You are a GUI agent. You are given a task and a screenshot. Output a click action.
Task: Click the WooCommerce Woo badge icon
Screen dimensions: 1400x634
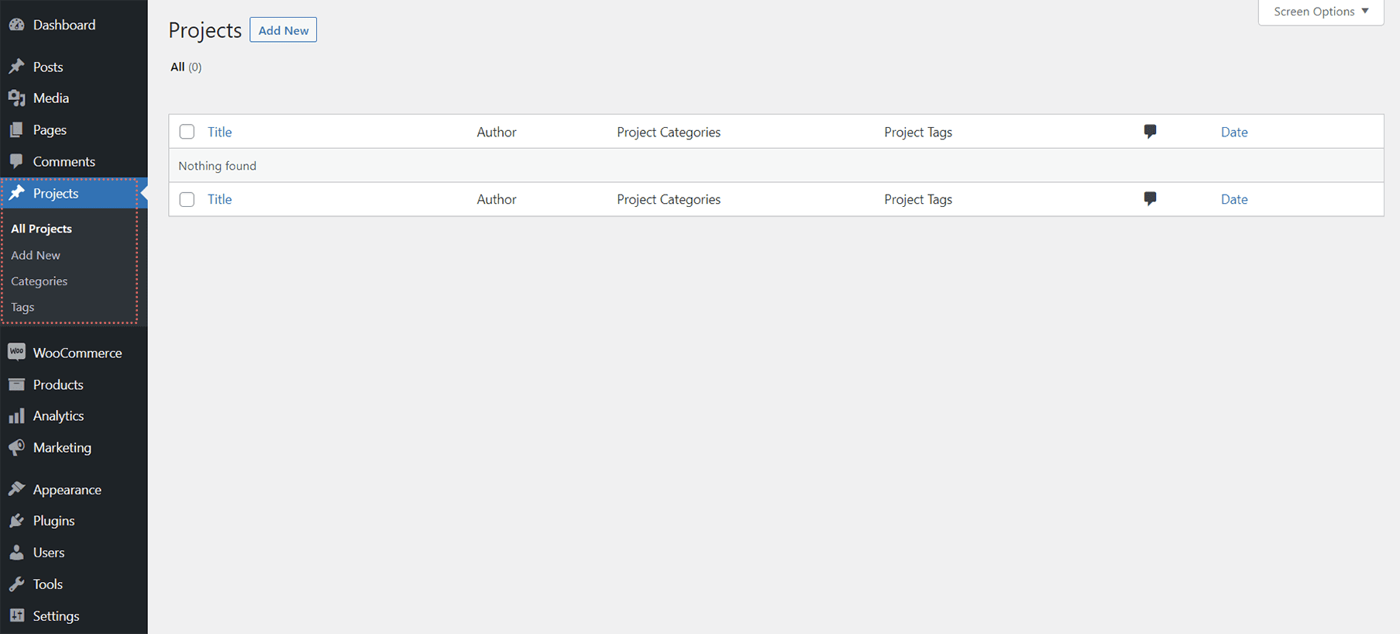click(17, 352)
